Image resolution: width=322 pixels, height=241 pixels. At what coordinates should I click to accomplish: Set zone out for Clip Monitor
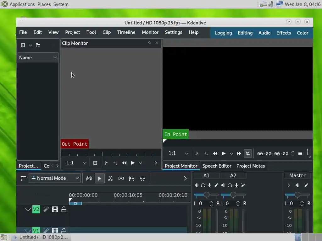[115, 163]
